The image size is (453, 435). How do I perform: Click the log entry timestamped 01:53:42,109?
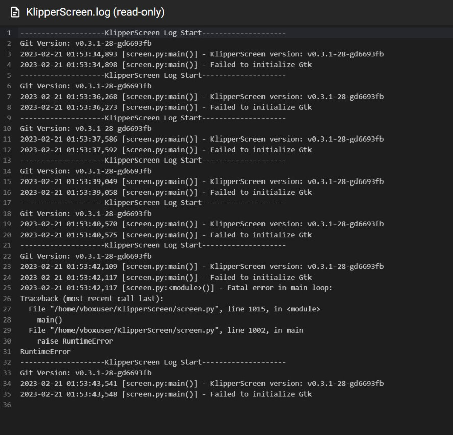point(202,267)
